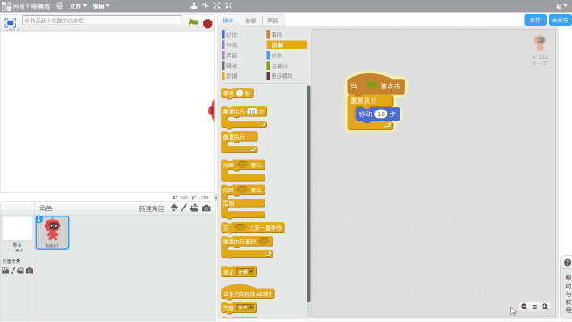The image size is (572, 322).
Task: Open the 停止 全部 block dropdown
Action: [246, 272]
